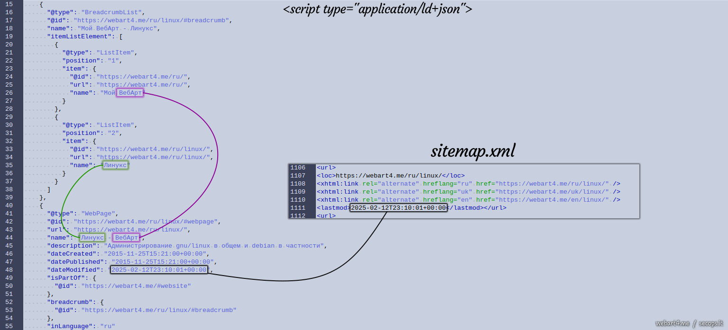
Task: Click the "BreadcrumbList" type value
Action: (x=111, y=12)
